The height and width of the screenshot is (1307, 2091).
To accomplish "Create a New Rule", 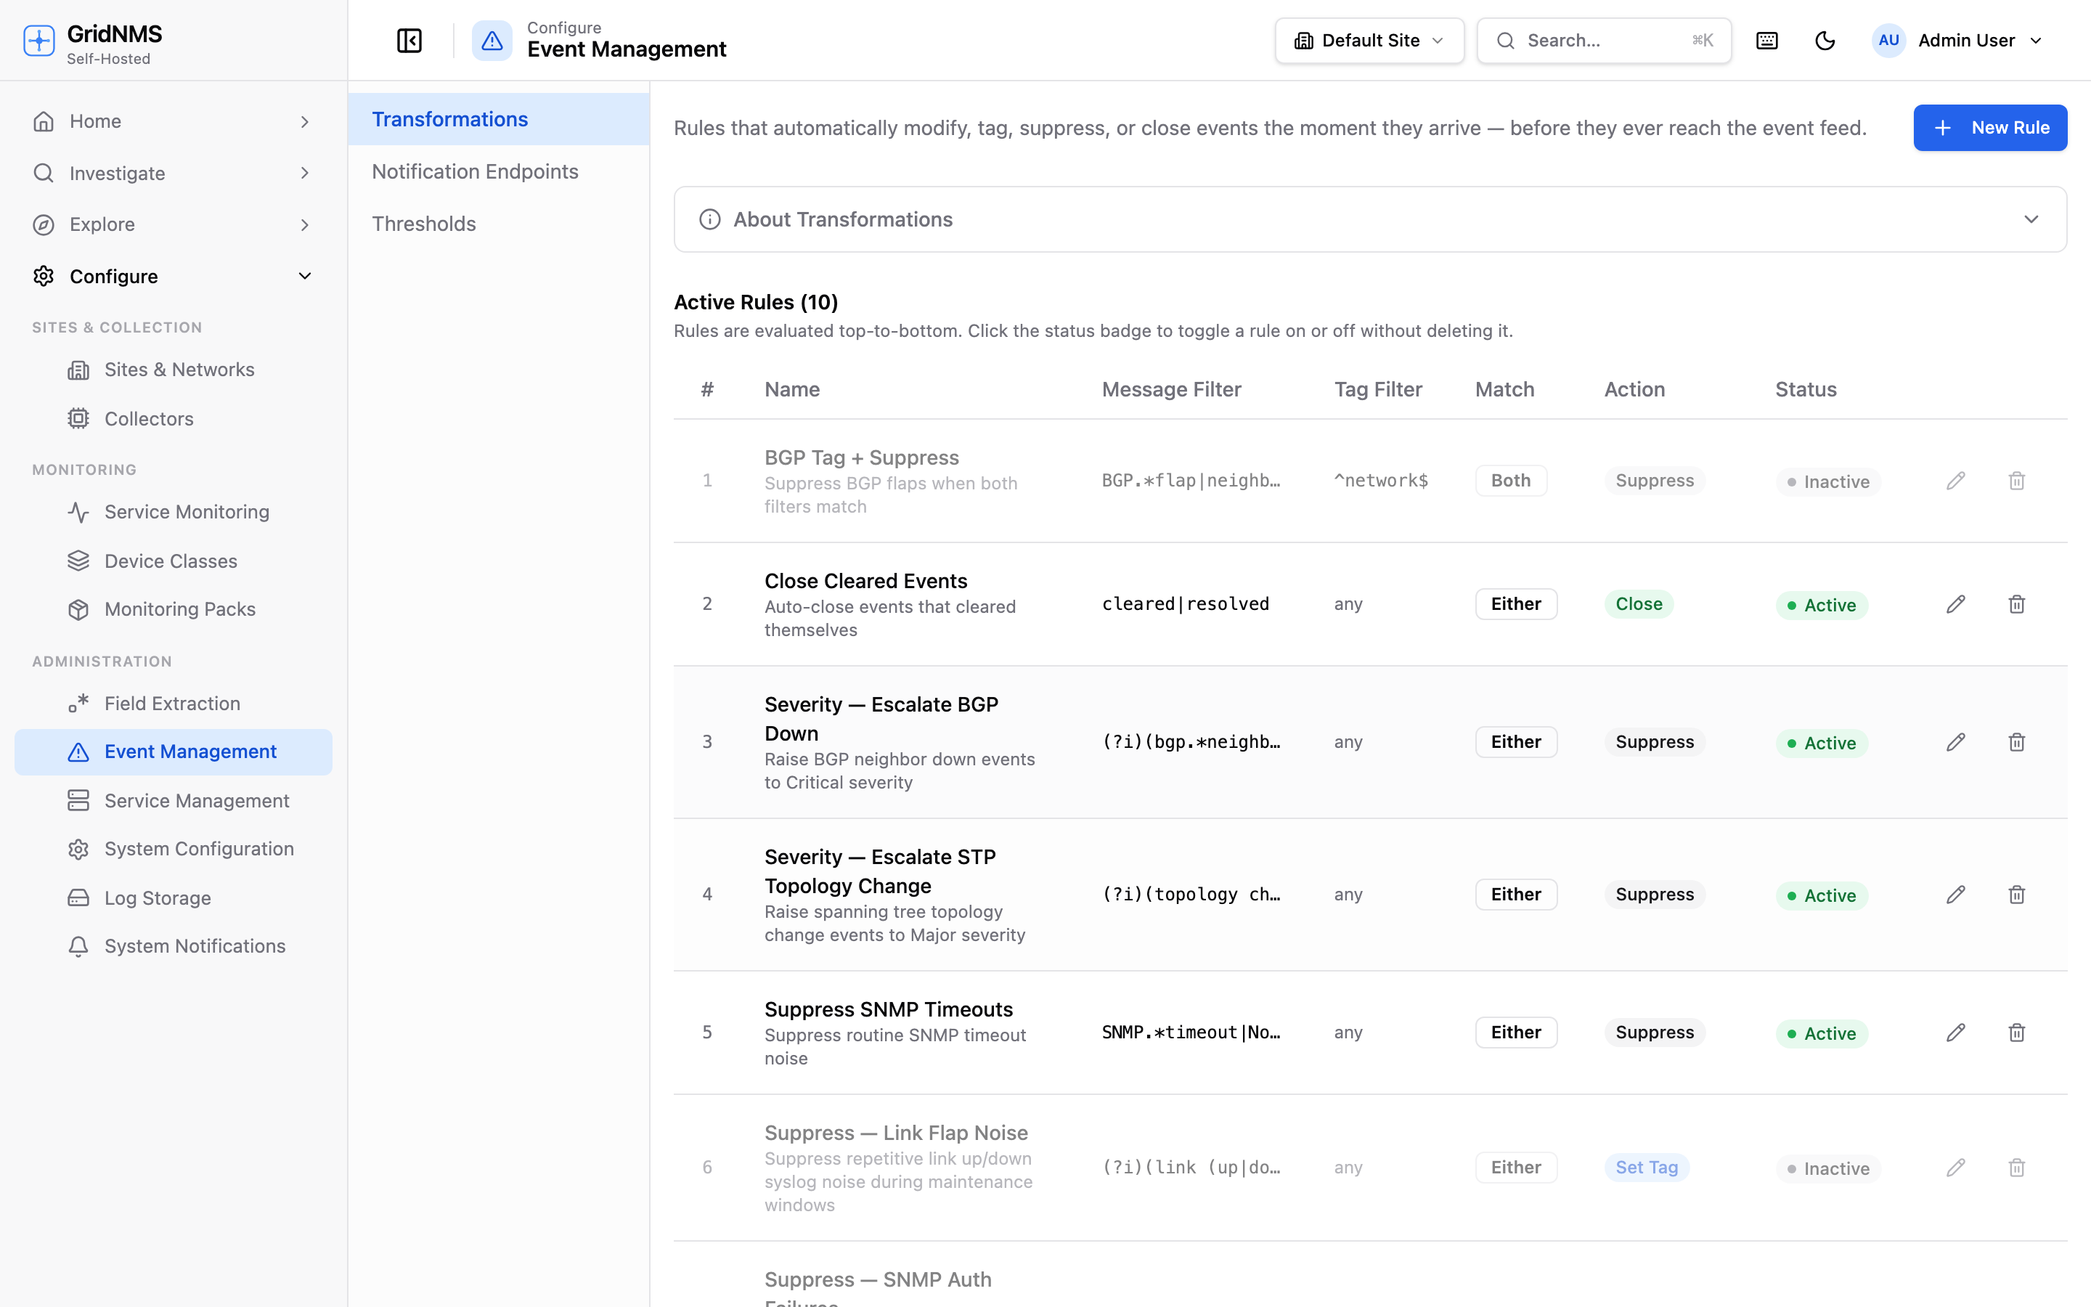I will point(1990,128).
